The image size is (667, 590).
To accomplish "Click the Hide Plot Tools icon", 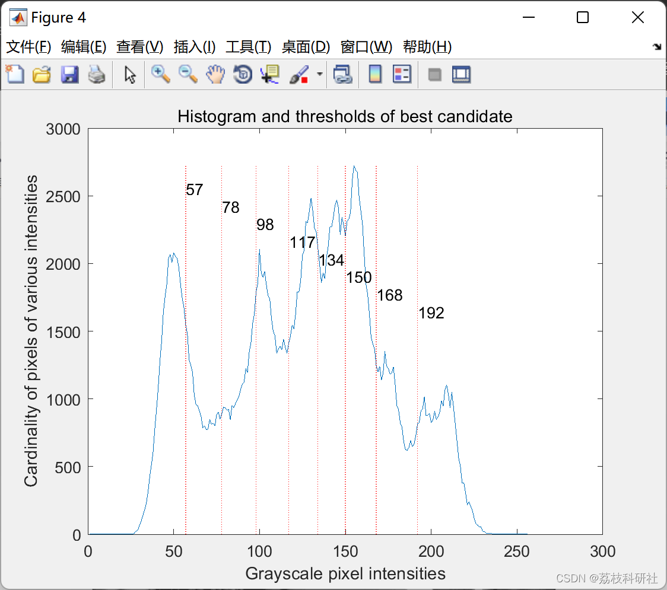I will pyautogui.click(x=434, y=75).
